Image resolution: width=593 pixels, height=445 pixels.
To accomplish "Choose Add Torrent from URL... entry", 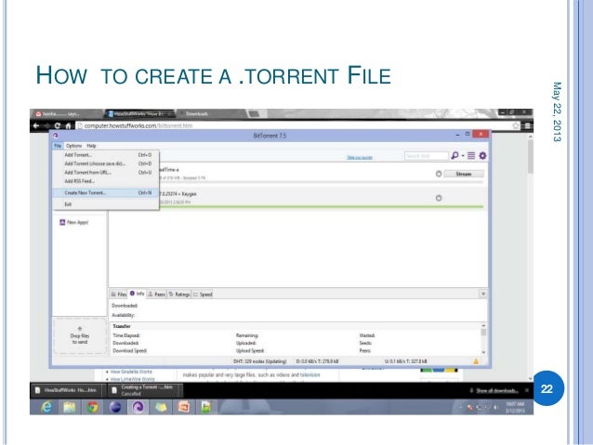I will (106, 173).
